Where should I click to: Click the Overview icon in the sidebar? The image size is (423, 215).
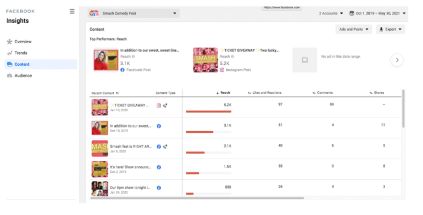[9, 42]
